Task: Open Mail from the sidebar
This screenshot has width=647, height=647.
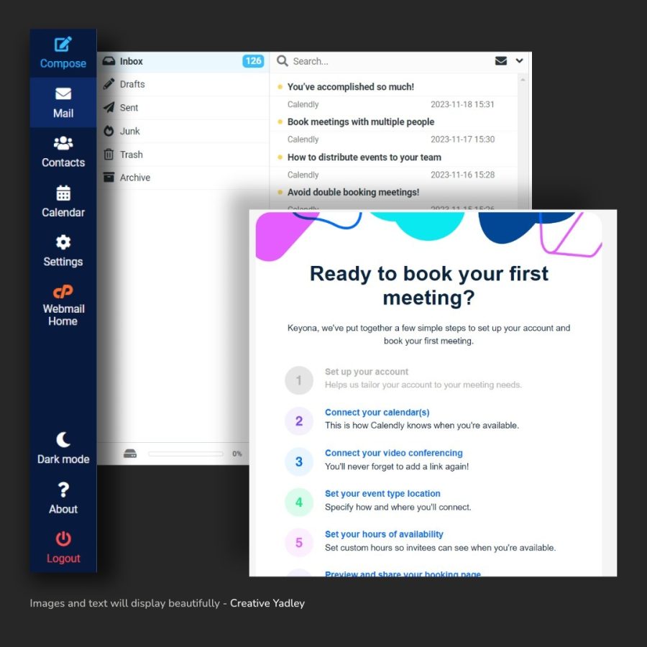Action: [x=63, y=102]
